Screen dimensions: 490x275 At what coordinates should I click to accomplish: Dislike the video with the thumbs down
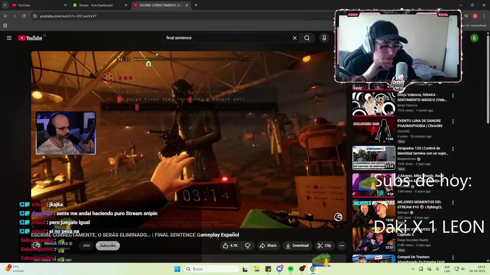(x=248, y=246)
